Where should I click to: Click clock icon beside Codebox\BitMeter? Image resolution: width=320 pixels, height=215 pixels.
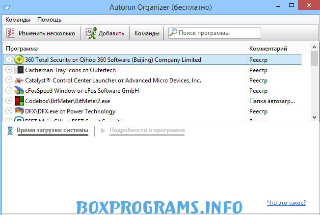9,101
